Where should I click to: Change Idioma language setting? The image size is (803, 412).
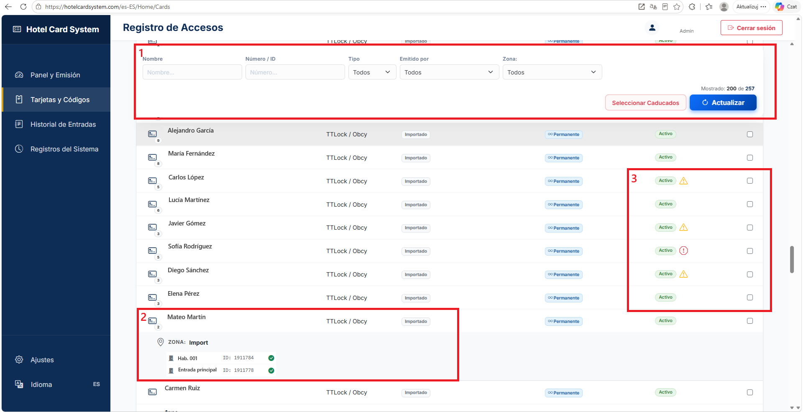pyautogui.click(x=56, y=384)
